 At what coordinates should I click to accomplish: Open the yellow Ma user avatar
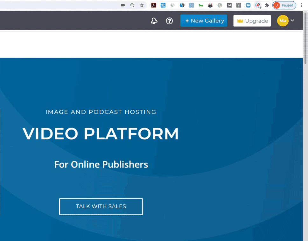(283, 21)
